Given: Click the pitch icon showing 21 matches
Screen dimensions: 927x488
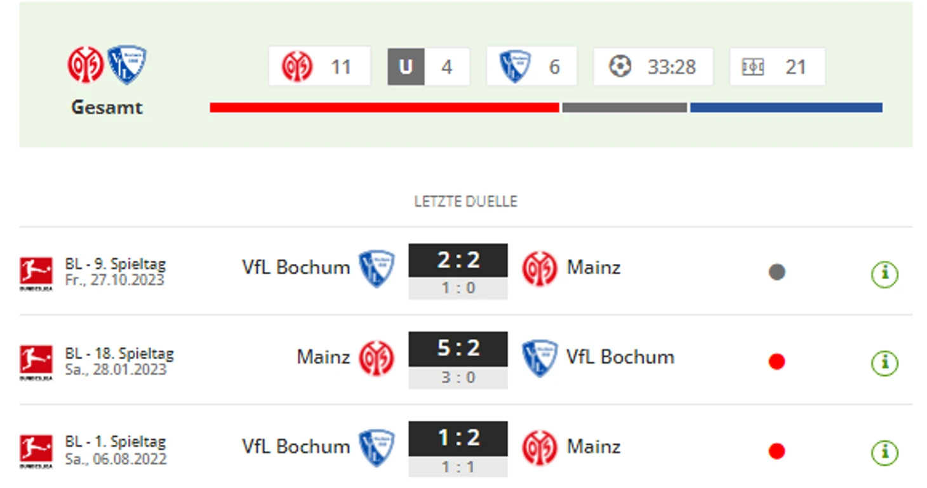Looking at the screenshot, I should (753, 67).
